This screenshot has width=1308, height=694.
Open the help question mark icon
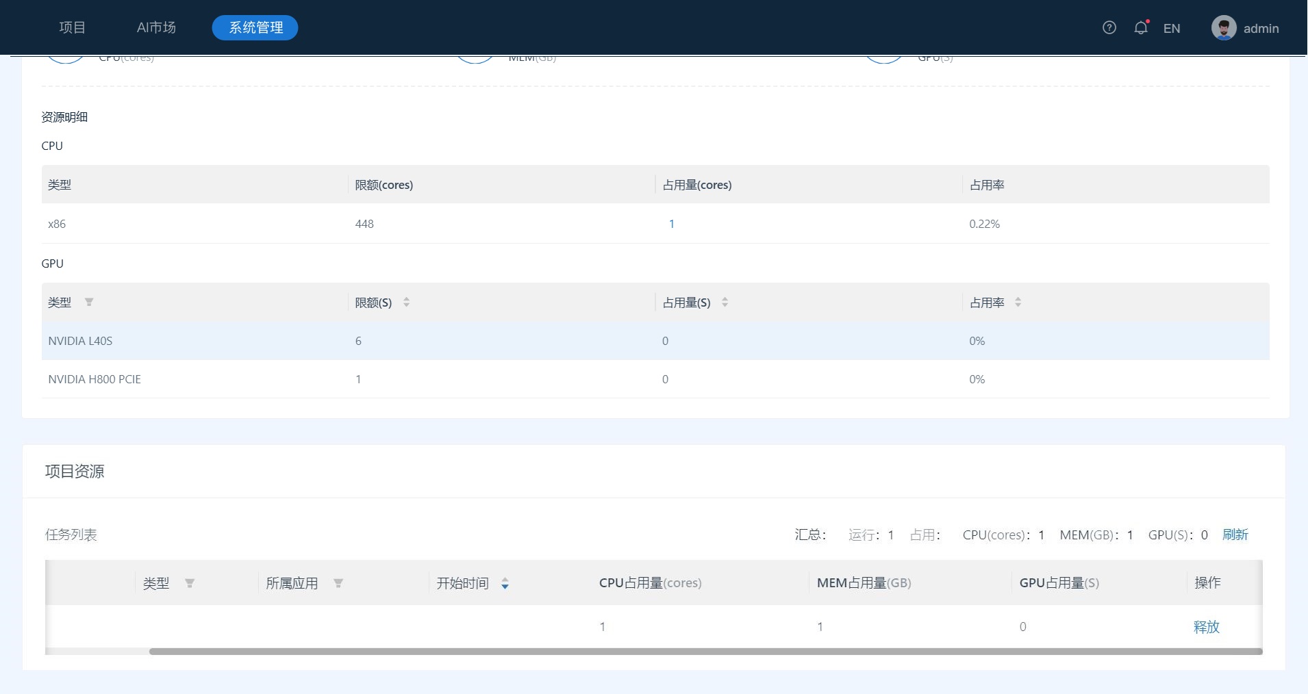[1109, 27]
